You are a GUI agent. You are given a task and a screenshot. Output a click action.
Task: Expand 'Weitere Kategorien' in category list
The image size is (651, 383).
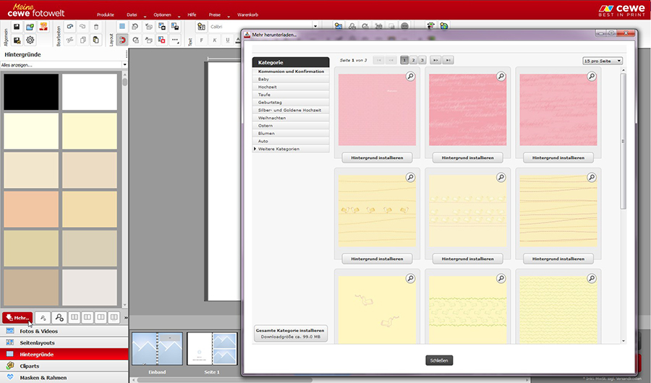pyautogui.click(x=278, y=149)
